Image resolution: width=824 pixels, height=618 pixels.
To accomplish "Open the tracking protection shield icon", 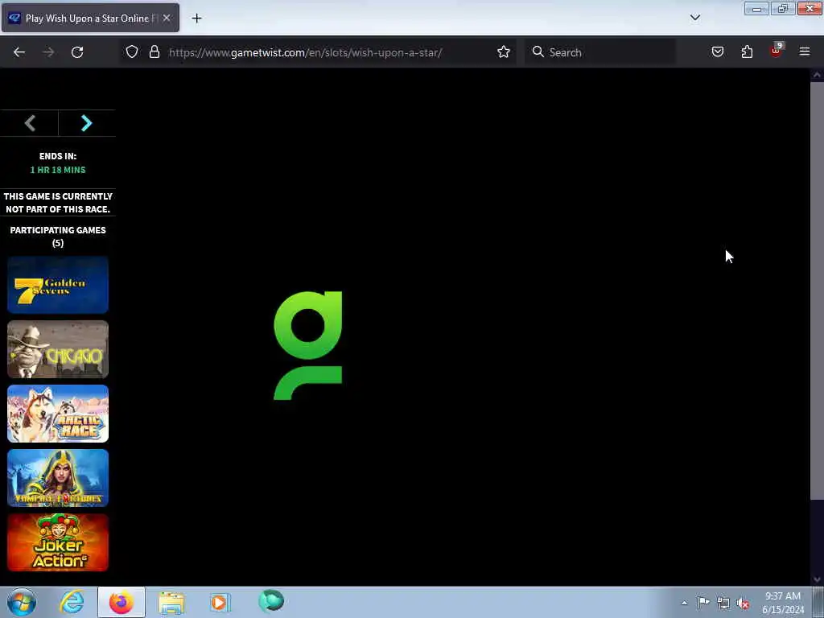I will pos(132,51).
